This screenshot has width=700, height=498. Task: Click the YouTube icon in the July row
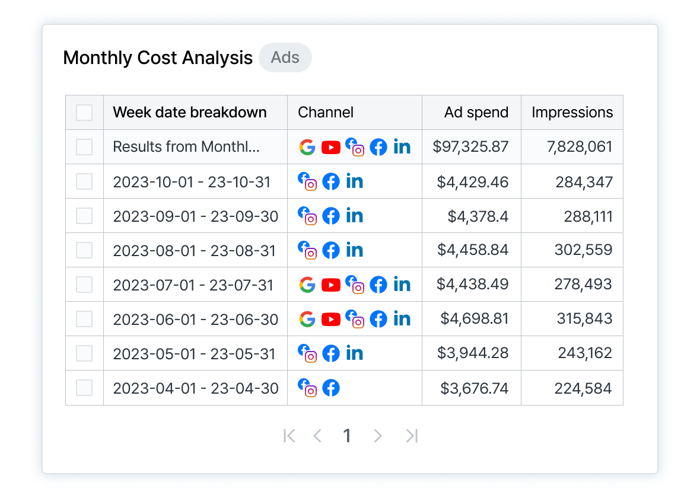(331, 285)
